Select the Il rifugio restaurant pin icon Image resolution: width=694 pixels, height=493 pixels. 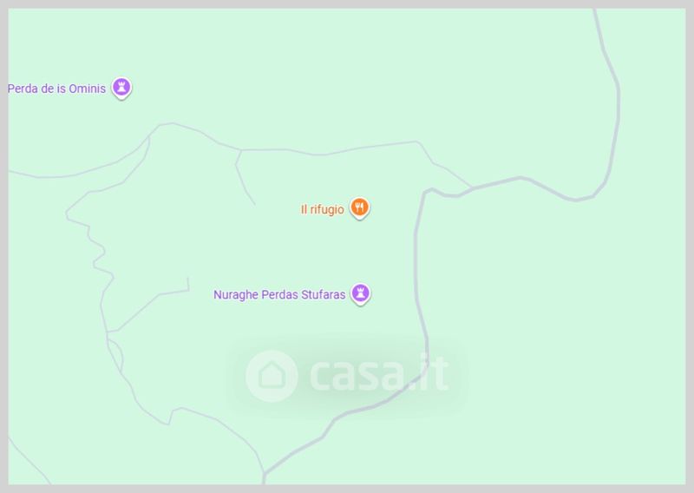(359, 207)
